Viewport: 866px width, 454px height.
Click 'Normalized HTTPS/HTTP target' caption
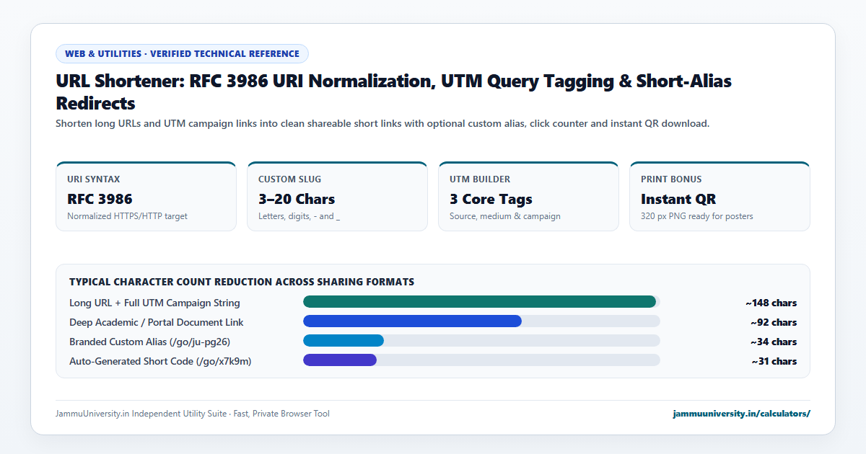coord(127,216)
